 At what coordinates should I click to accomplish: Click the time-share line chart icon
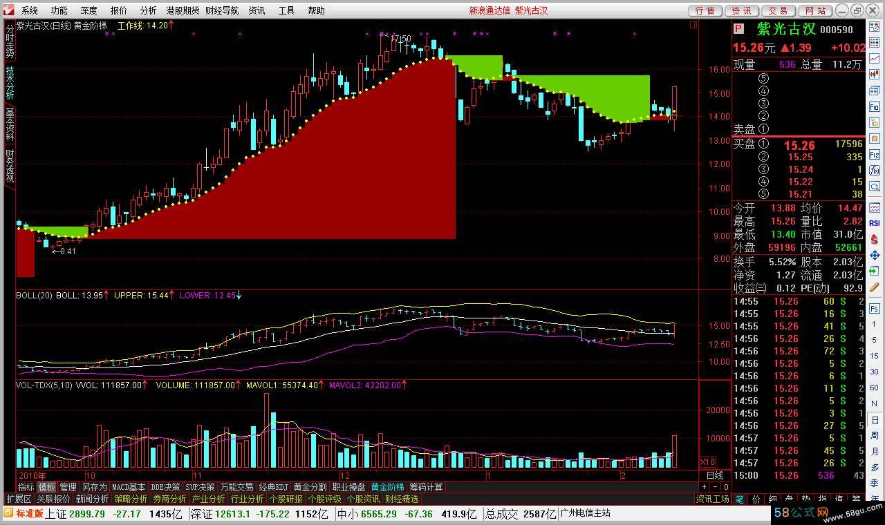click(875, 57)
